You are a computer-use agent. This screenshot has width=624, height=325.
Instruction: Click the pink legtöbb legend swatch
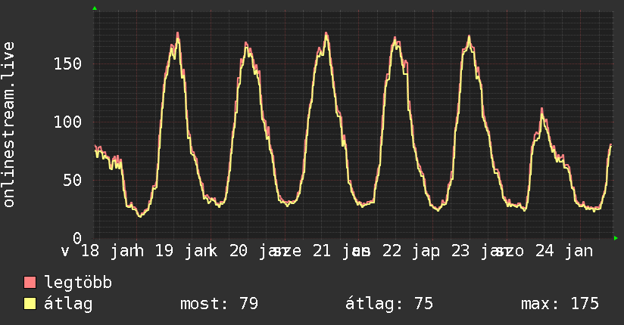[30, 282]
